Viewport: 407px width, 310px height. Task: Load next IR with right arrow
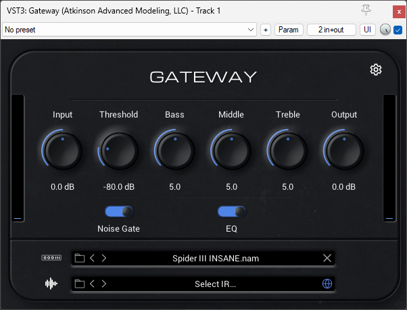104,284
